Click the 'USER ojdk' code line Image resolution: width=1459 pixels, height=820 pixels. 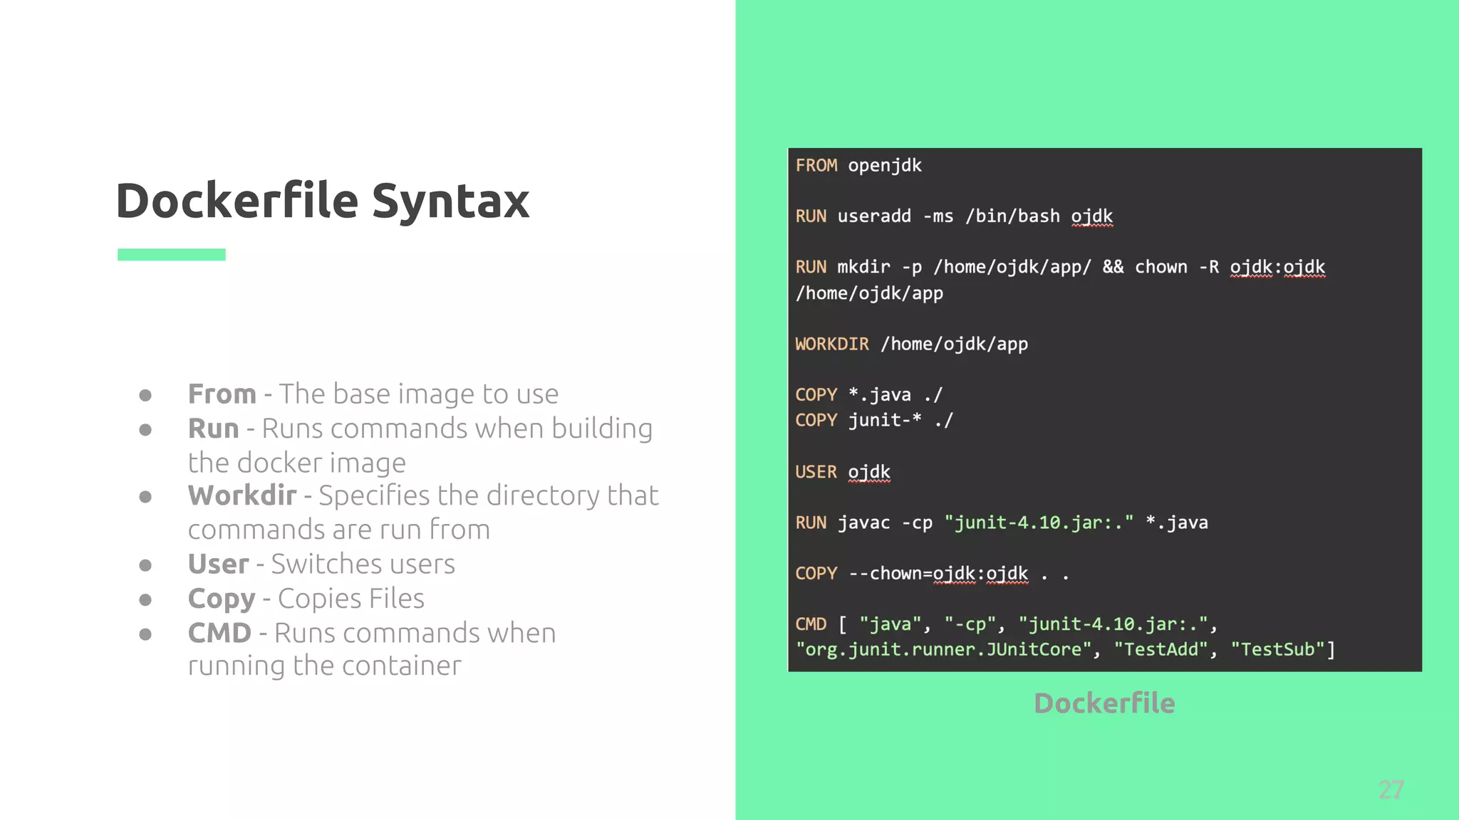(x=843, y=472)
